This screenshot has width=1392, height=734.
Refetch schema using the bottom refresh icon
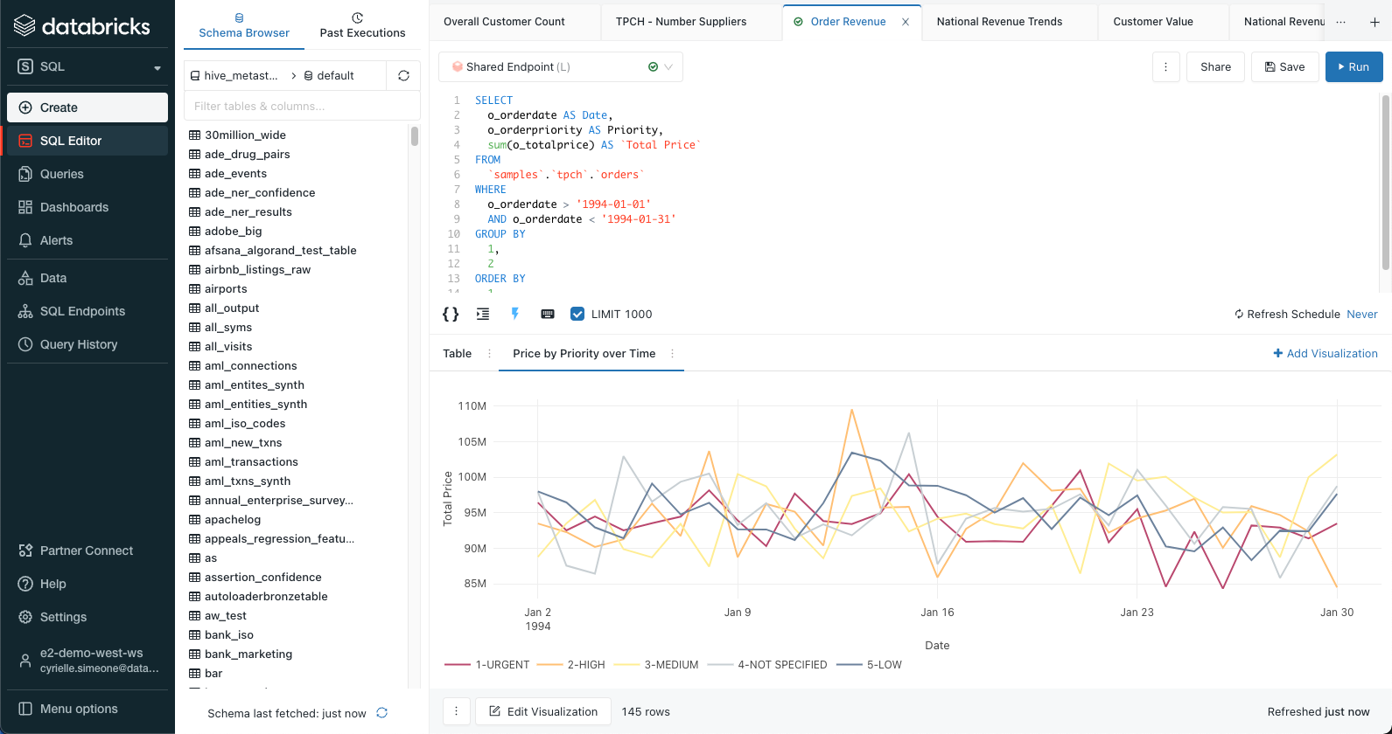(x=382, y=713)
